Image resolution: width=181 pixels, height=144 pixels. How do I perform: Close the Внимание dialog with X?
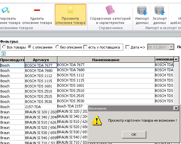coord(176,108)
